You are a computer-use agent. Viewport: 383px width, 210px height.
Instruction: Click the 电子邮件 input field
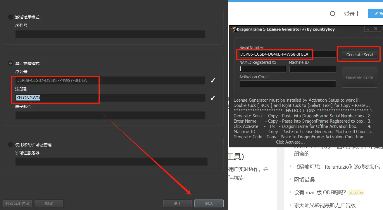coord(110,115)
